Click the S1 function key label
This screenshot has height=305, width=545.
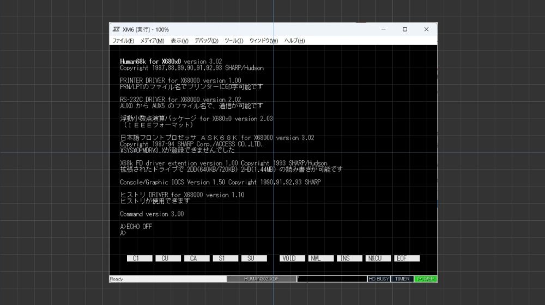tap(226, 258)
